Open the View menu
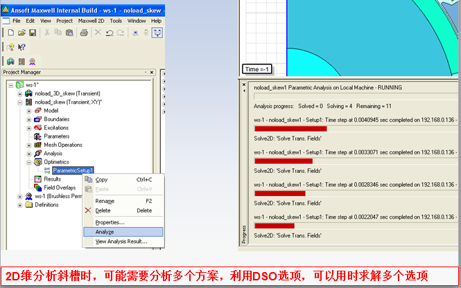461x288 pixels. (x=46, y=21)
